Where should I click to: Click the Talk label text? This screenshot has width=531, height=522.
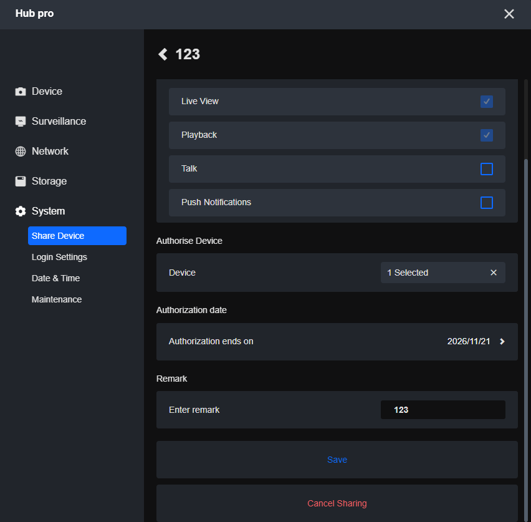[x=189, y=168]
